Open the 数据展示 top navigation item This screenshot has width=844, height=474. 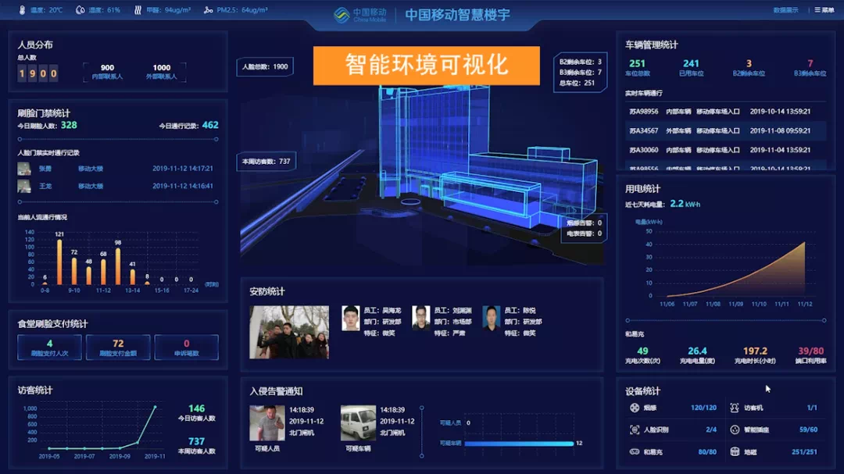785,10
